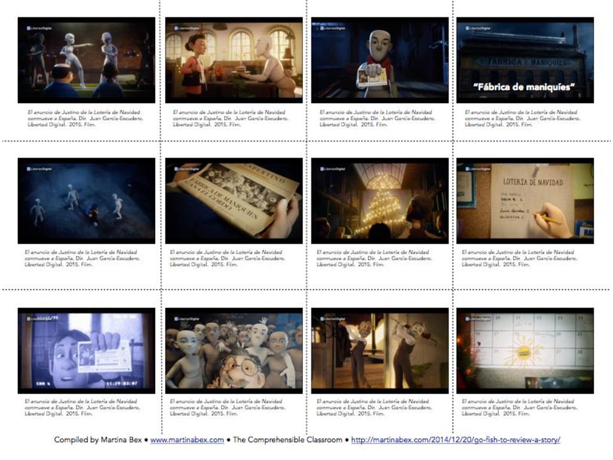Image resolution: width=613 pixels, height=460 pixels.
Task: Click the wall calendar with sun thumbnail
Action: point(525,351)
